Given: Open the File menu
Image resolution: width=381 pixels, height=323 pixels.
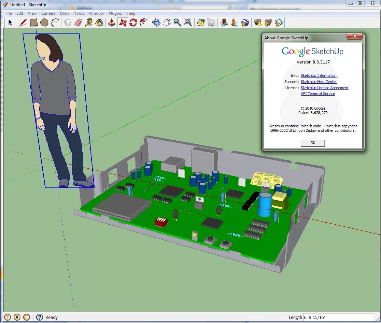Looking at the screenshot, I should pos(9,13).
